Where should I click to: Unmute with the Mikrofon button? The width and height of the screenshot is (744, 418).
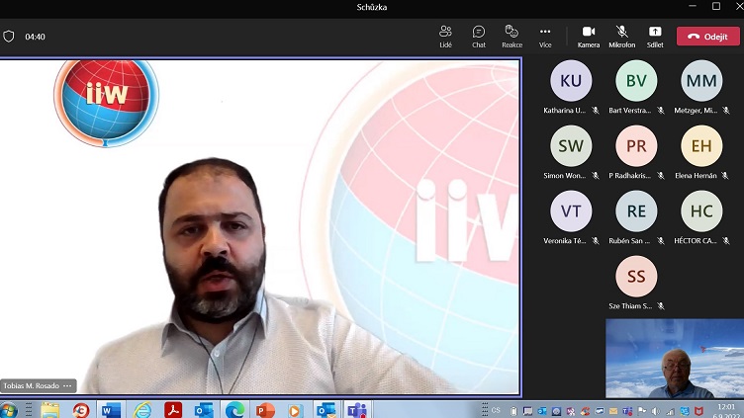tap(621, 37)
